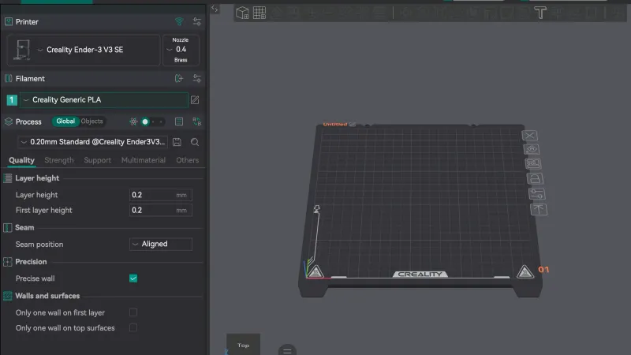
Task: Click the Layer height section header
Action: 37,178
